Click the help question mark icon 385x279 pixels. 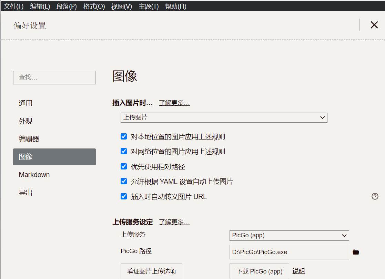click(x=375, y=196)
